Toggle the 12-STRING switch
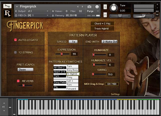 point(15,52)
